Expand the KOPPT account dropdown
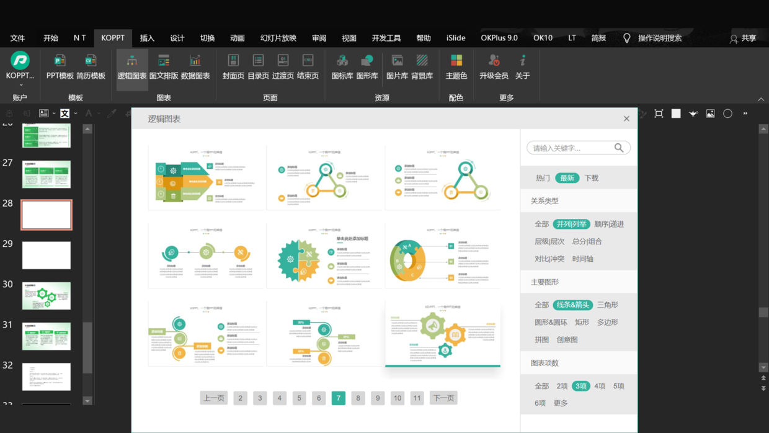The width and height of the screenshot is (769, 433). [x=20, y=84]
